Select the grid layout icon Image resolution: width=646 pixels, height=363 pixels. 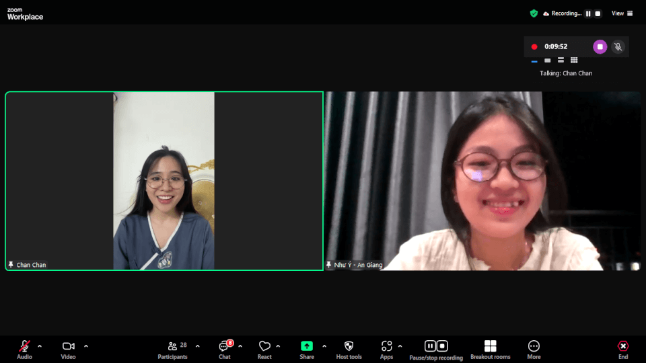574,60
